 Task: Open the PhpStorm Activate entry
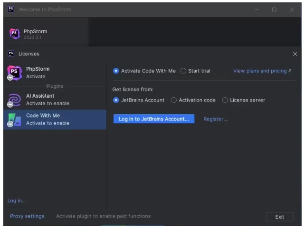[38, 73]
